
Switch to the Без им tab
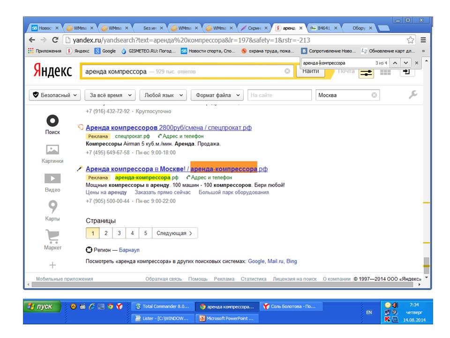(x=150, y=28)
